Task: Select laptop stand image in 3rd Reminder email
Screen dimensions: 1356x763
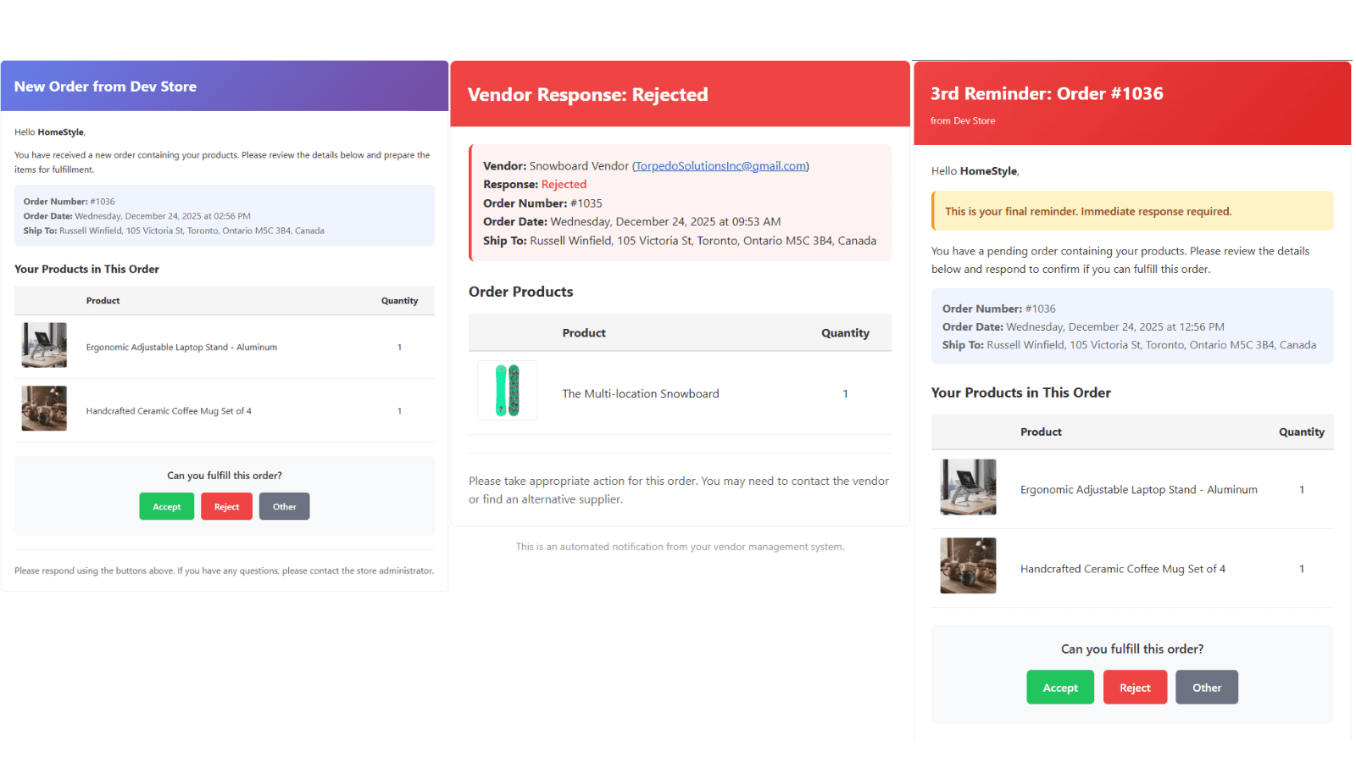Action: pos(968,487)
